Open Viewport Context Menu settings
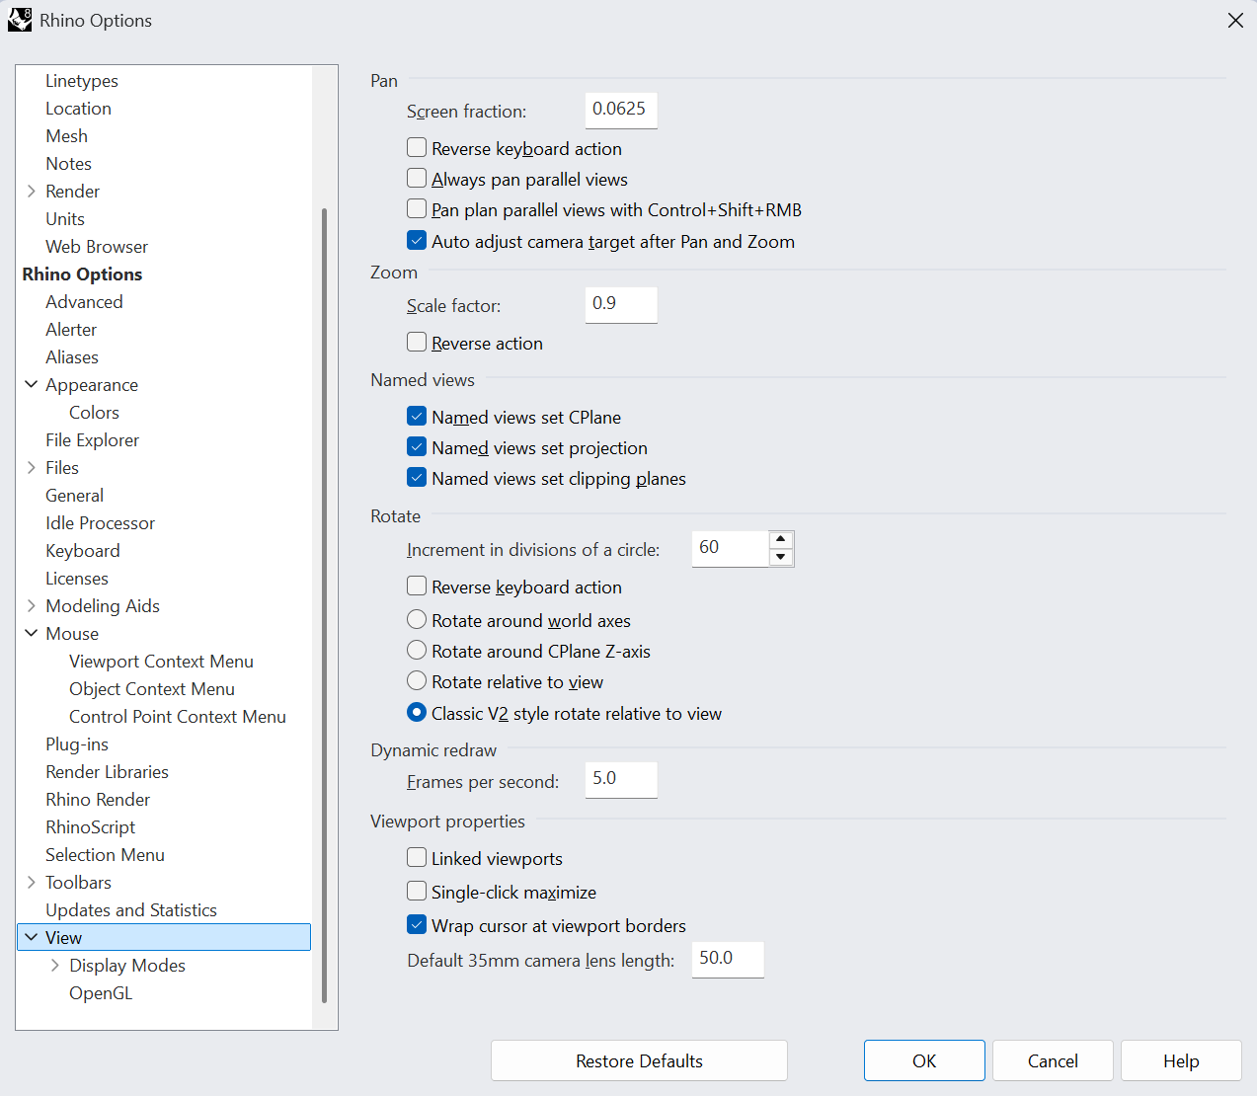 pos(161,661)
